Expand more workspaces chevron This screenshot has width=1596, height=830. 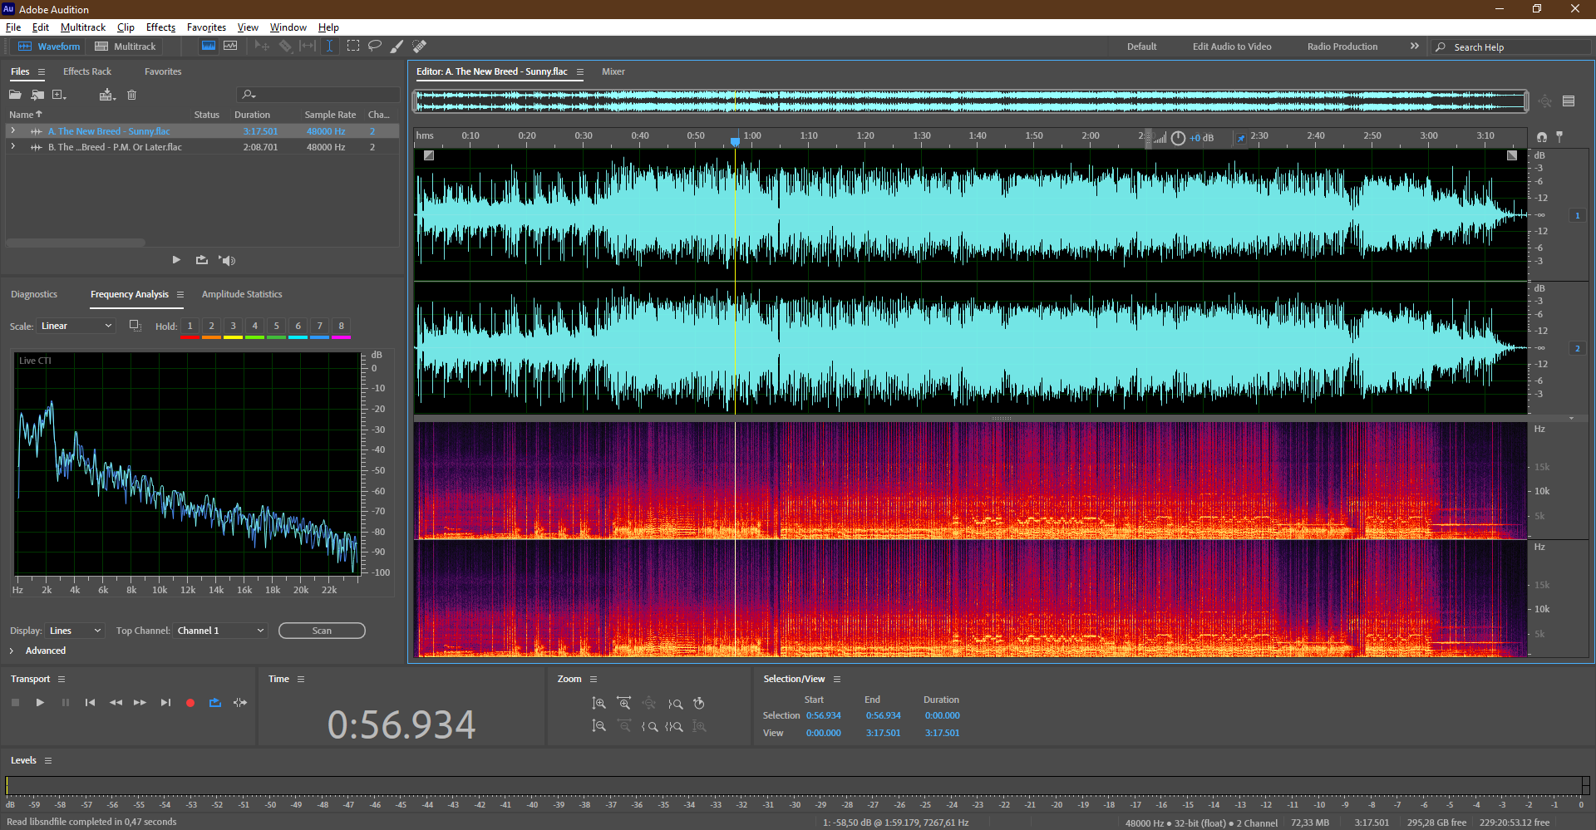click(x=1414, y=47)
